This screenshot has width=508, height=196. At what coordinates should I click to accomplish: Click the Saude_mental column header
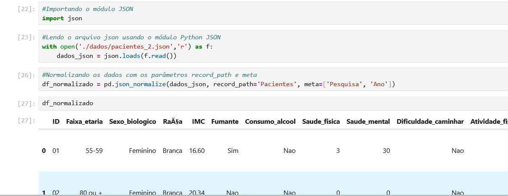click(x=368, y=122)
